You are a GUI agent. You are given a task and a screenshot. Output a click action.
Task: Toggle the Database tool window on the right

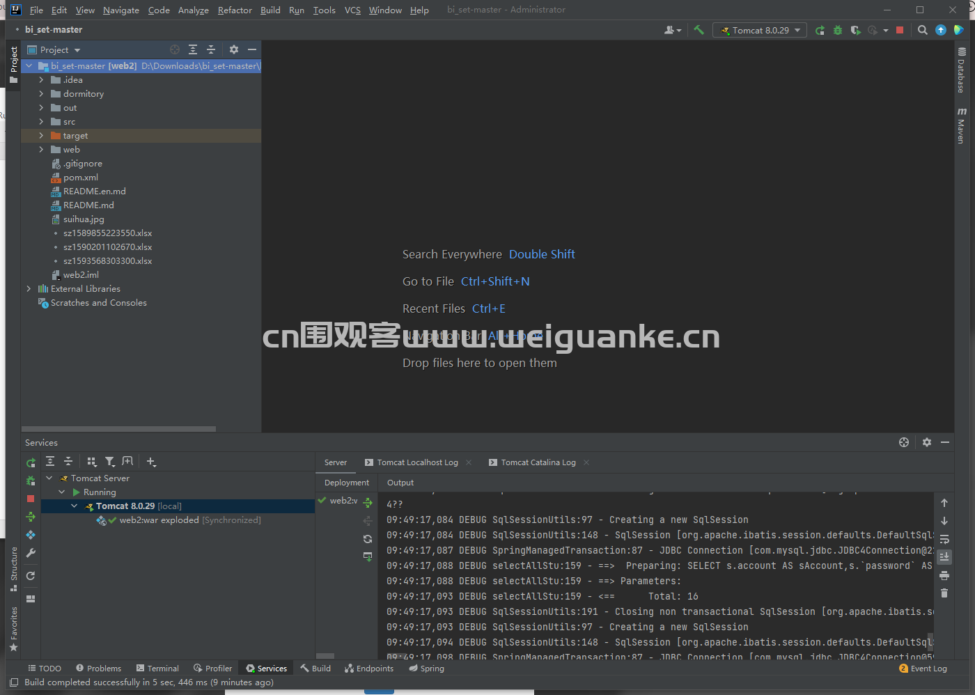(962, 70)
